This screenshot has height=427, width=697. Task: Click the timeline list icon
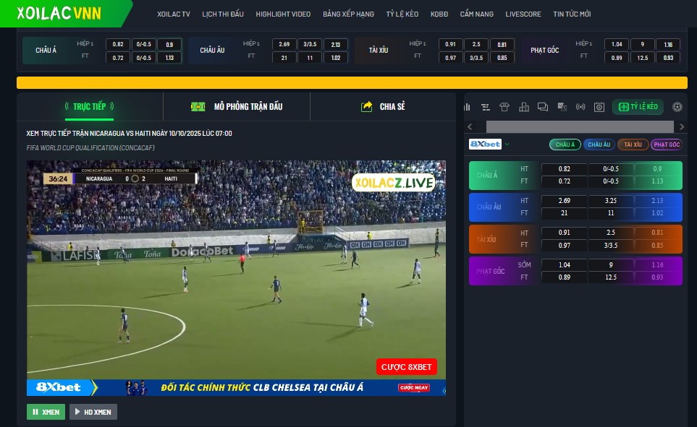tap(486, 107)
